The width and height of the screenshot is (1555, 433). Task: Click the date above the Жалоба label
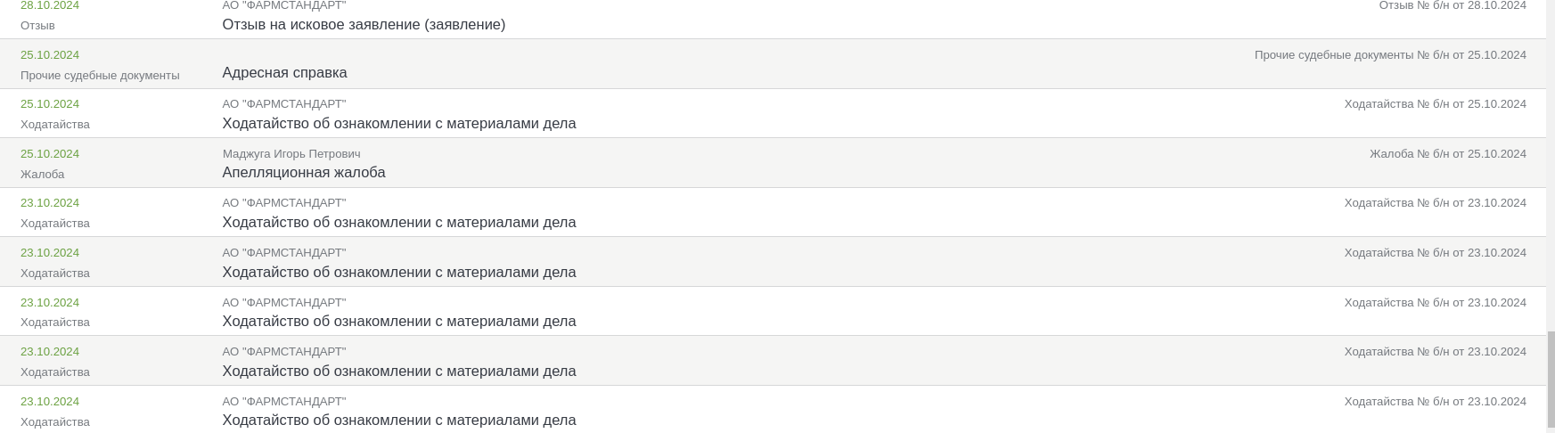tap(50, 154)
